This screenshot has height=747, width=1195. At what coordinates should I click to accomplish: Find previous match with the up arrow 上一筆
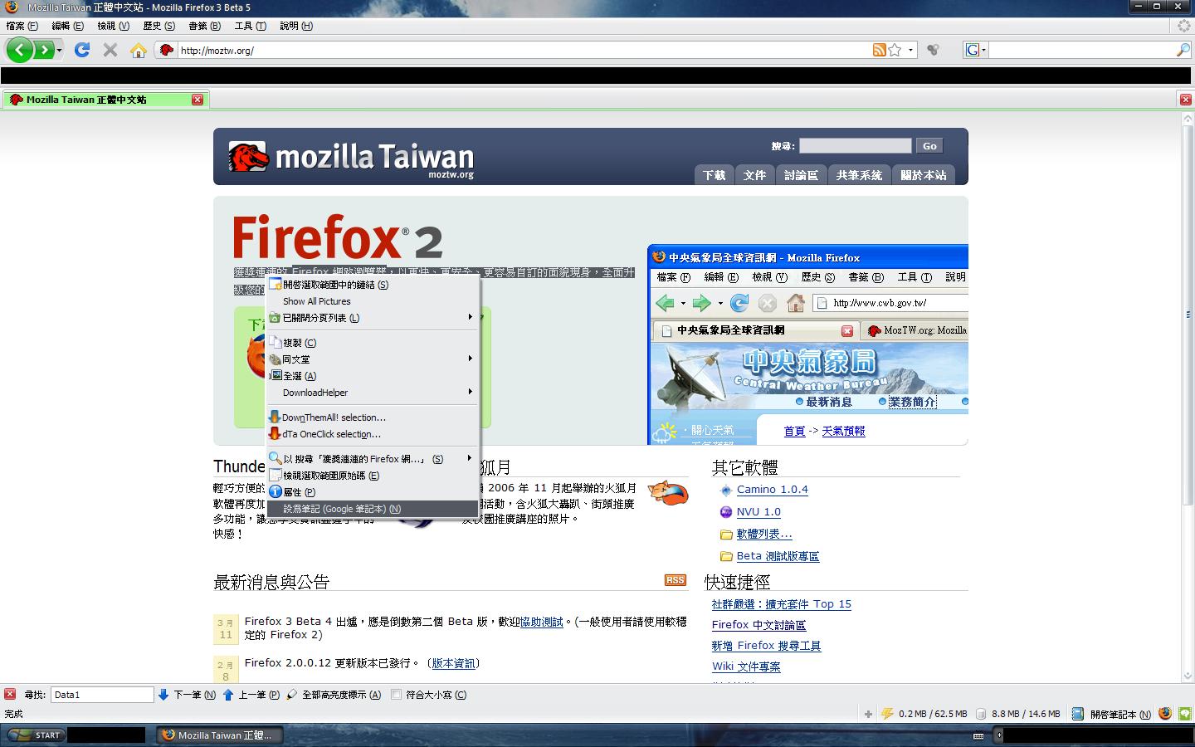[x=251, y=695]
